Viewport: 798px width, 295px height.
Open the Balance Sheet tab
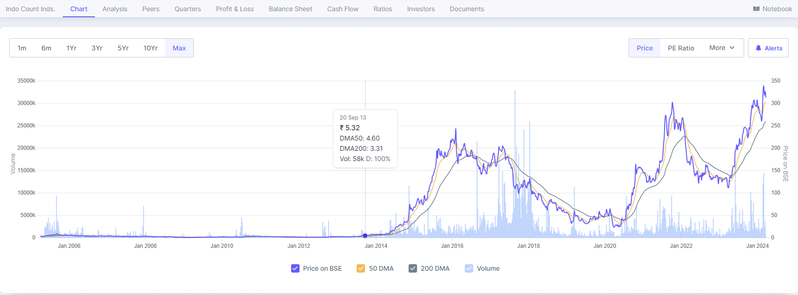point(290,9)
